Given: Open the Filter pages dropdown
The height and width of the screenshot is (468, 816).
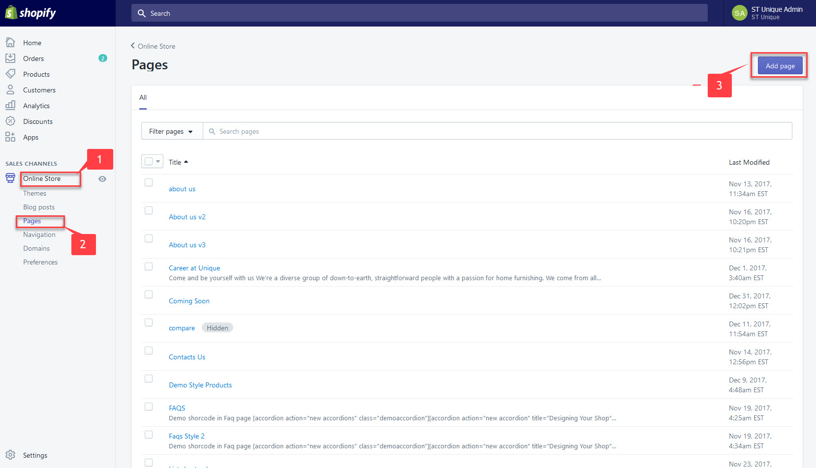Looking at the screenshot, I should (x=172, y=131).
